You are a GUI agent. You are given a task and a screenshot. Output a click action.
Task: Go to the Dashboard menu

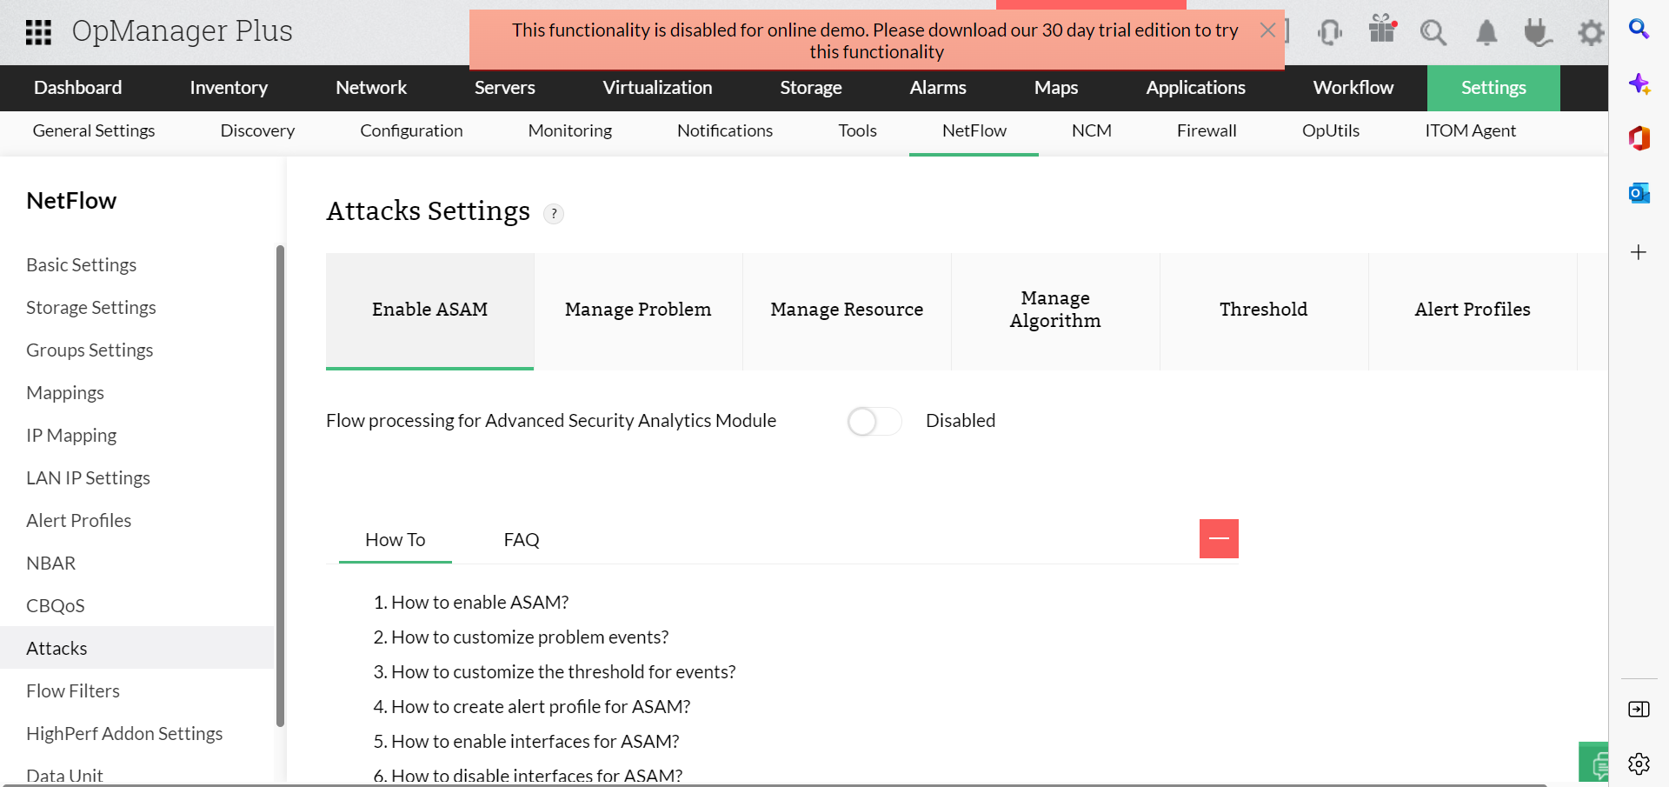[x=78, y=88]
